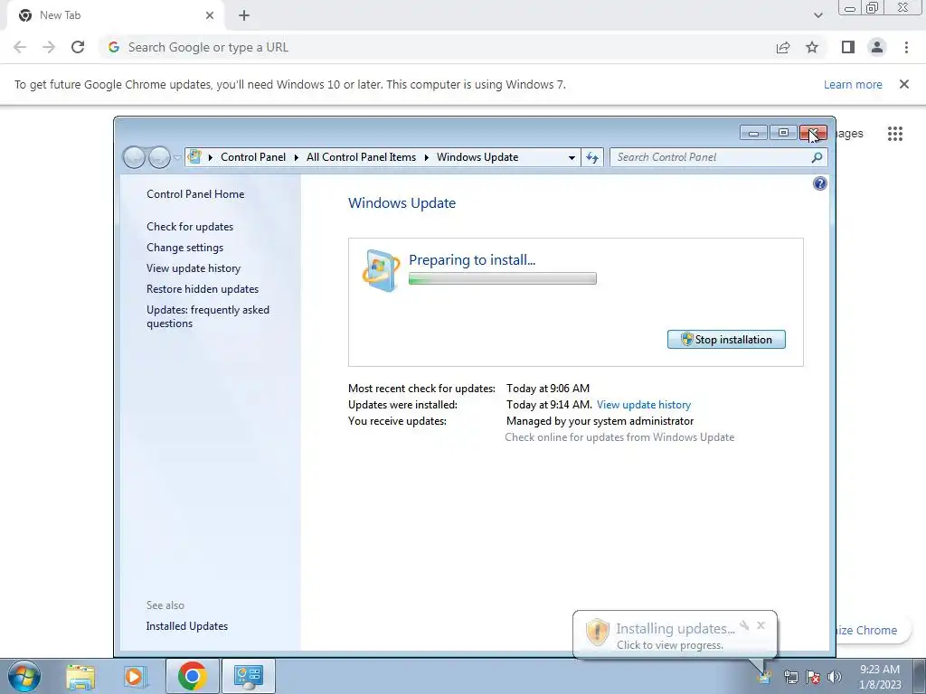
Task: Click Check online for updates from Windows Update
Action: [x=619, y=437]
